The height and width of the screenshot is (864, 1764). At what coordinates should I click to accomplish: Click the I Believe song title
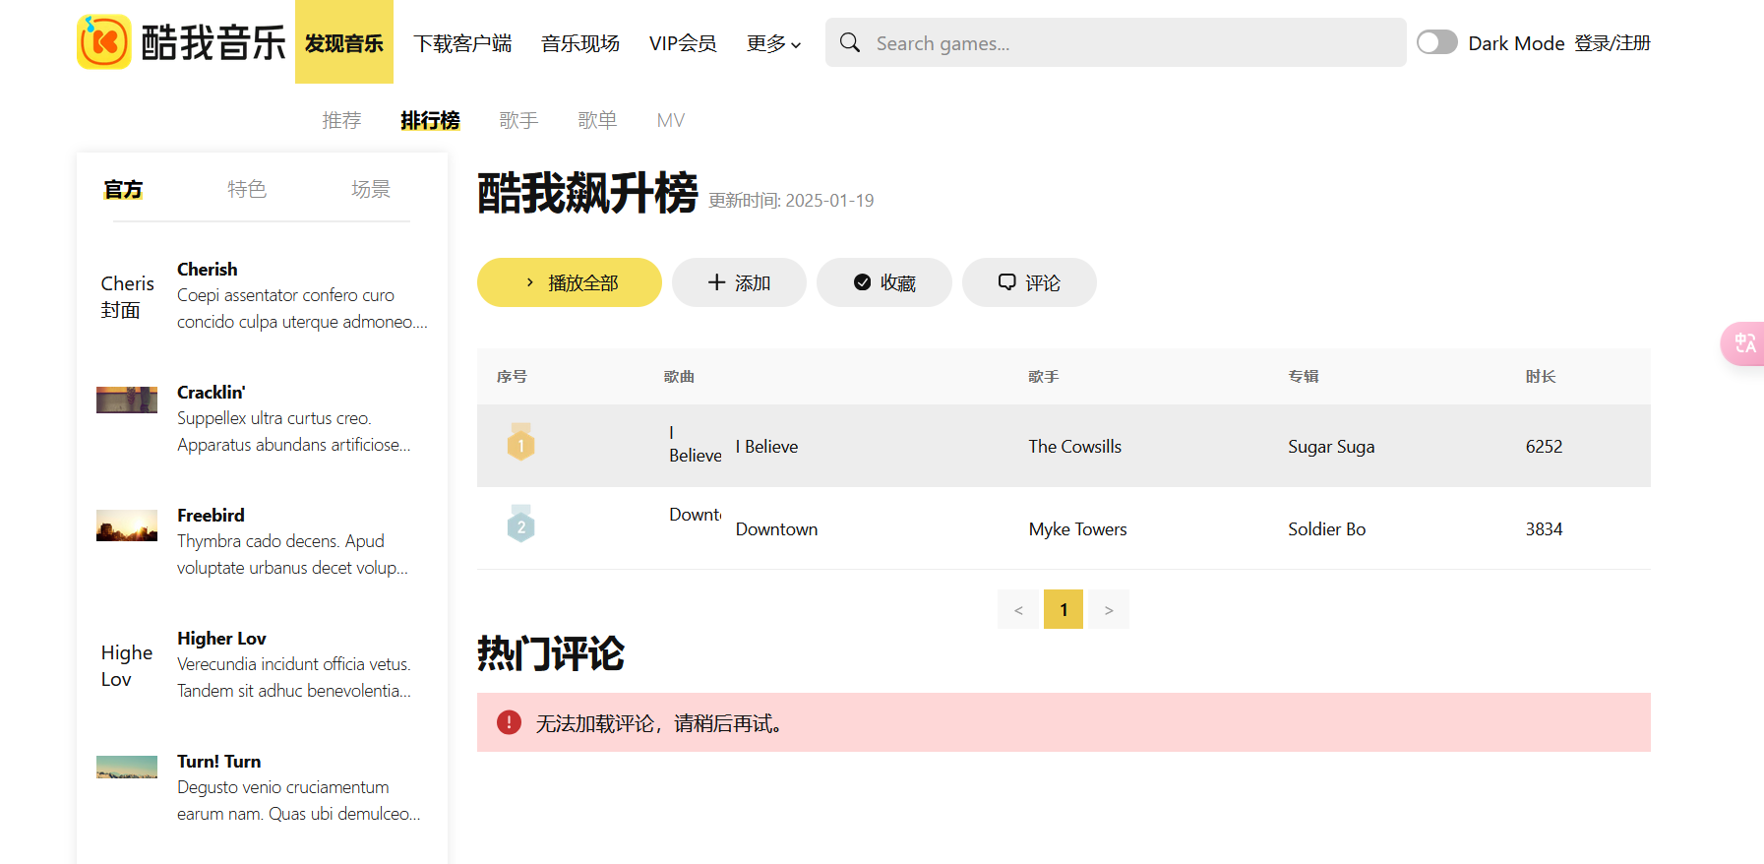766,446
